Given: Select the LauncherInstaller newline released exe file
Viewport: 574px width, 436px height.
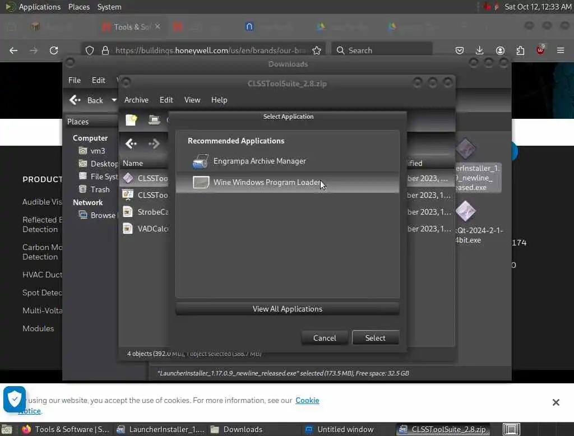Looking at the screenshot, I should (x=478, y=178).
